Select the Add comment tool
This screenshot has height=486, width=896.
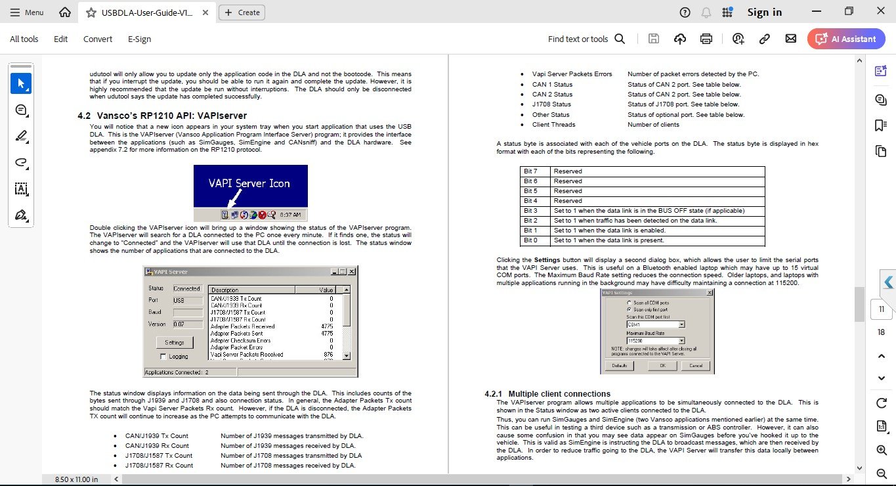coord(21,110)
